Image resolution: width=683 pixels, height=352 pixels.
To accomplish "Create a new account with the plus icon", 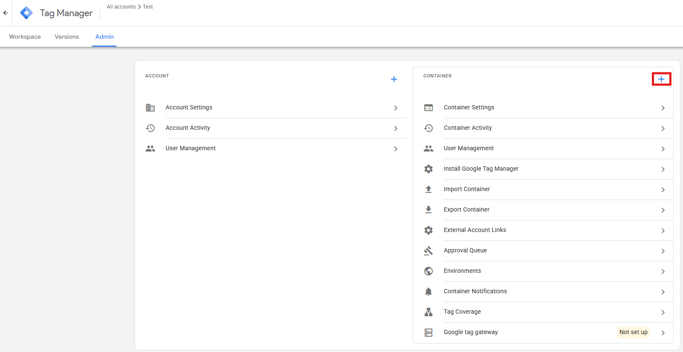I will (x=394, y=79).
